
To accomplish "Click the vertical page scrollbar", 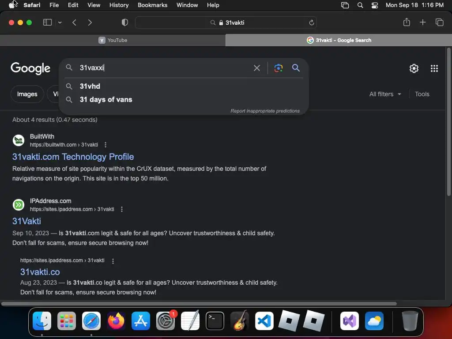I will (x=448, y=122).
